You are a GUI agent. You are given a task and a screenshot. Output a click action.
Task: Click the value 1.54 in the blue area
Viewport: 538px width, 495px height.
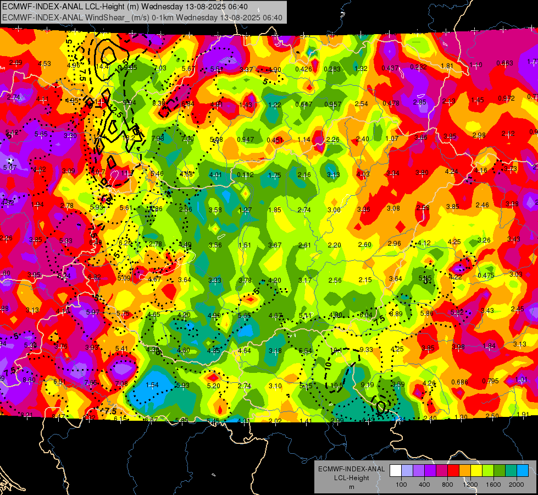[152, 385]
